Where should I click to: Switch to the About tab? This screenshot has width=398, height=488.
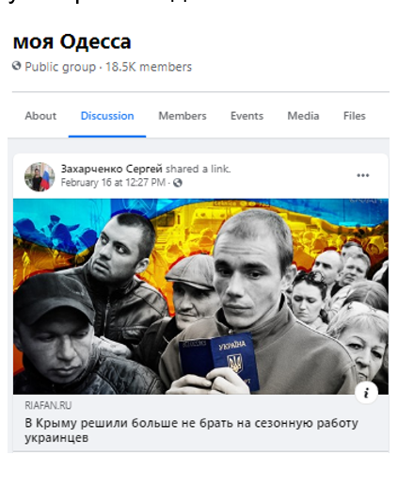[40, 116]
